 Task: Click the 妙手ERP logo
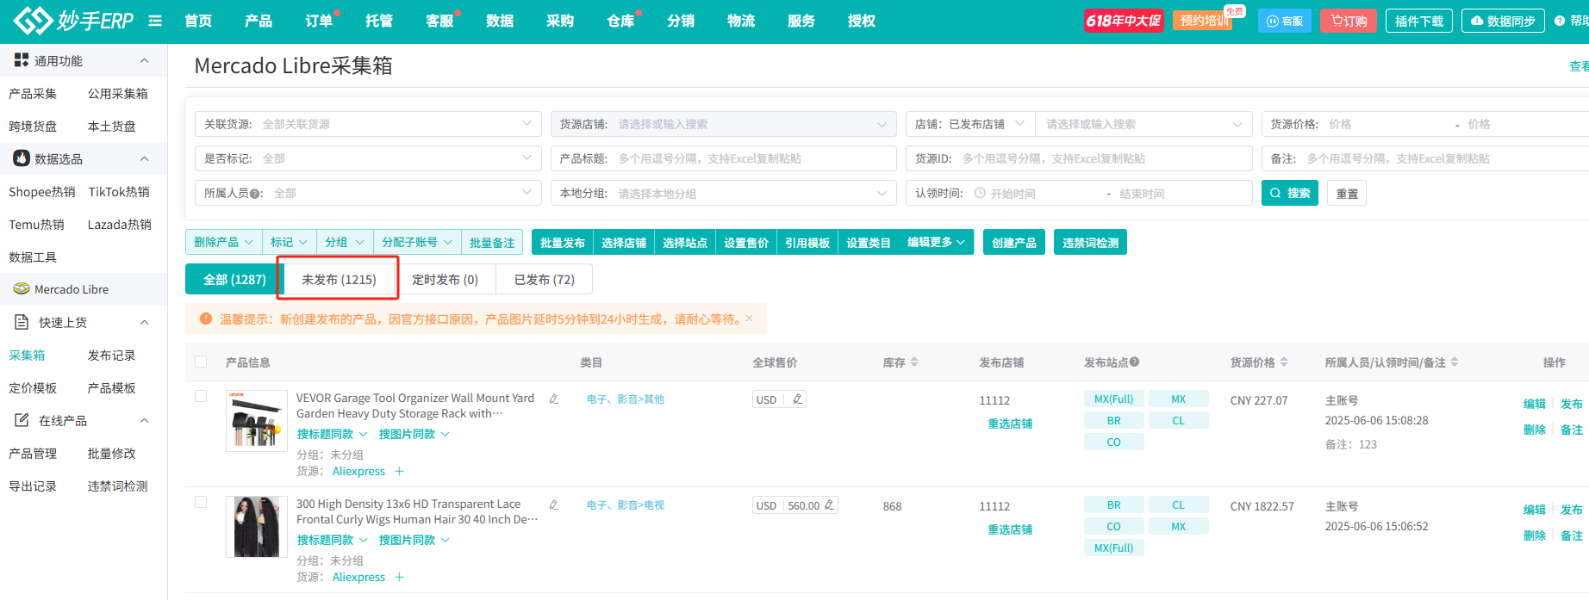74,21
